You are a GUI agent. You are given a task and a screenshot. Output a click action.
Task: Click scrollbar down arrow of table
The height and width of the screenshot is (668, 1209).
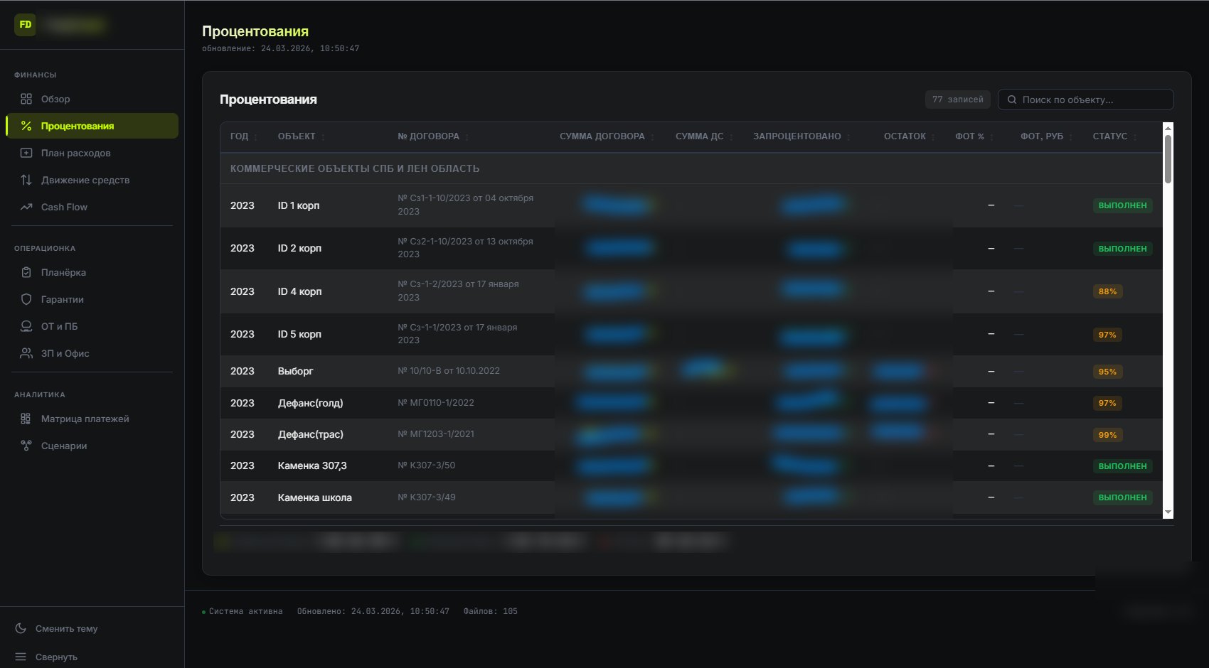(x=1167, y=512)
